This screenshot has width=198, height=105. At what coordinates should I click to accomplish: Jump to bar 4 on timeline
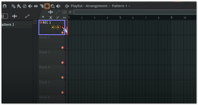point(107,18)
